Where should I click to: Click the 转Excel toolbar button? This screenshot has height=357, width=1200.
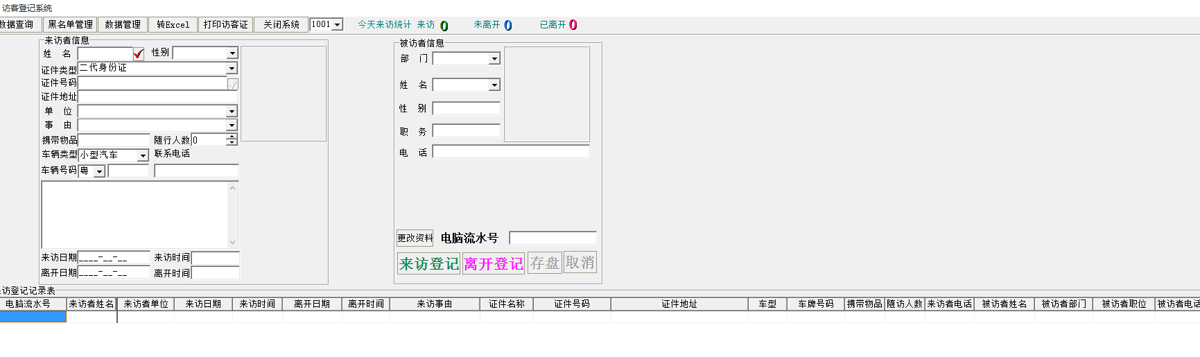point(173,25)
